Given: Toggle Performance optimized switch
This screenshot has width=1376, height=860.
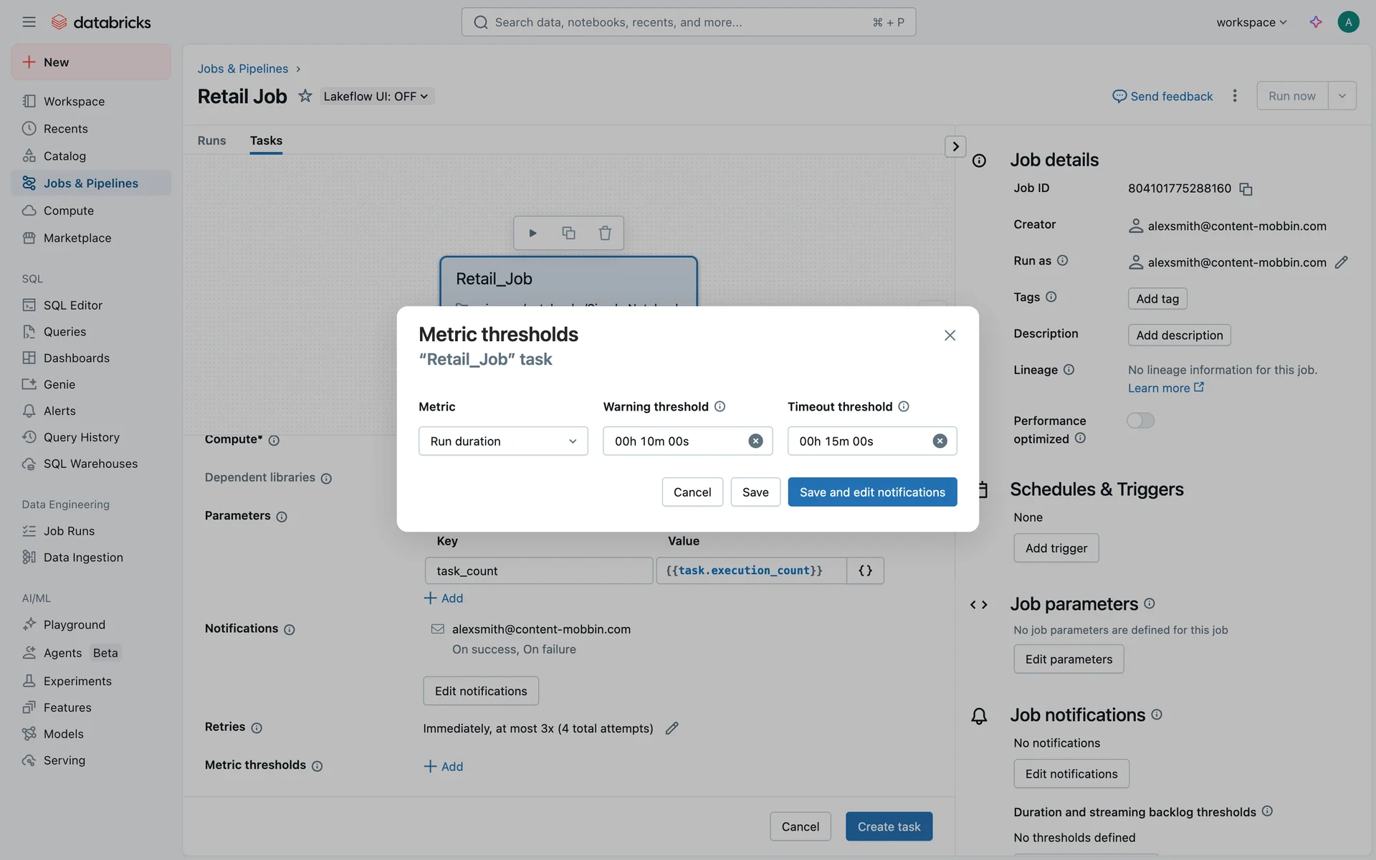Looking at the screenshot, I should [1140, 421].
